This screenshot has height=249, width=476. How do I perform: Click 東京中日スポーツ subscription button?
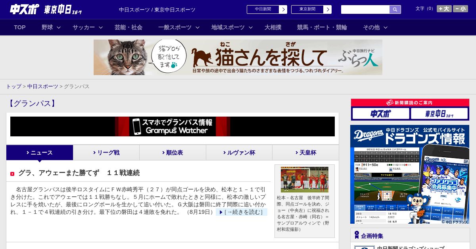(439, 114)
